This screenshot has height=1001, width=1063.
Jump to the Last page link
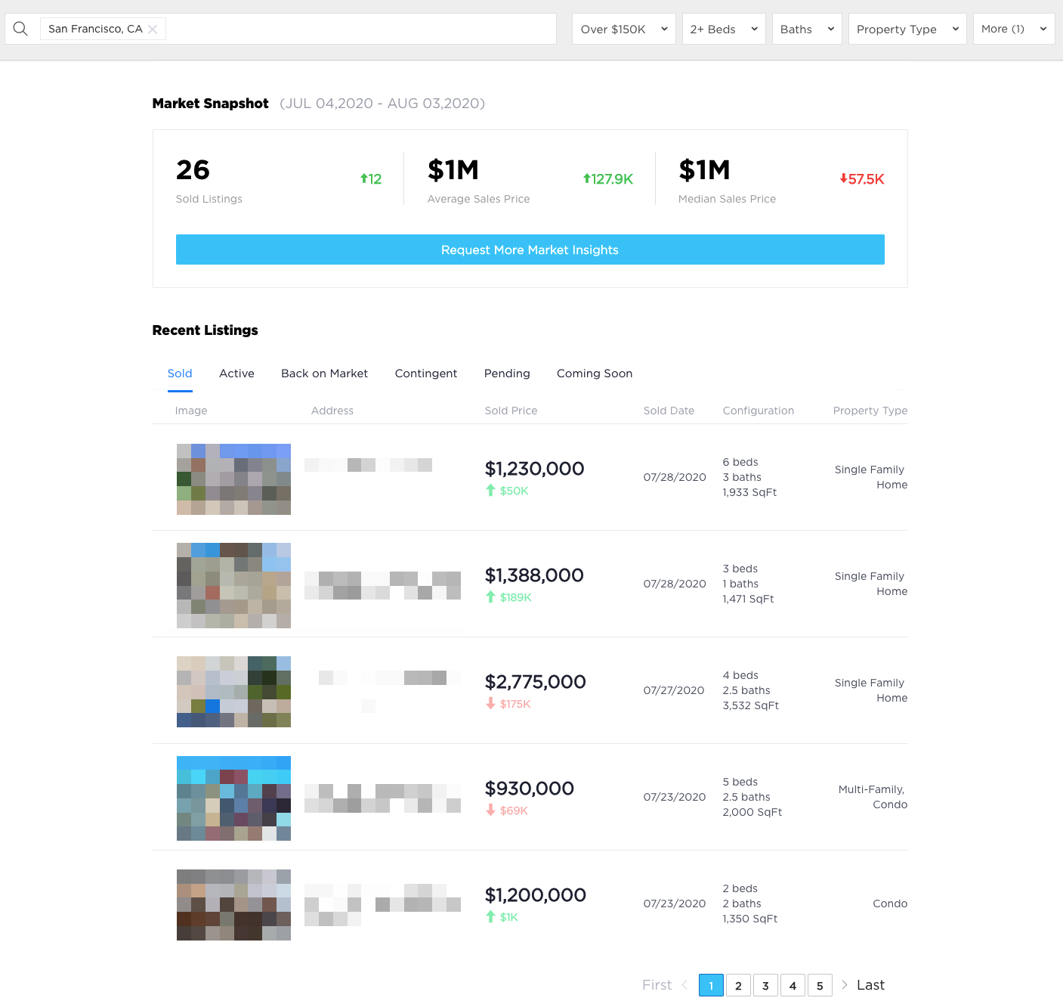[x=870, y=985]
